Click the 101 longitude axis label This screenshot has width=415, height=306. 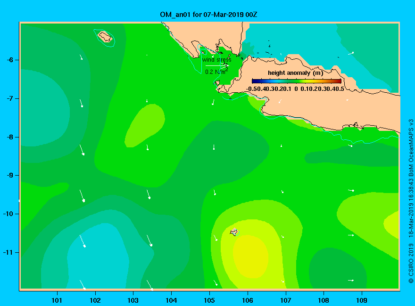tap(57, 300)
